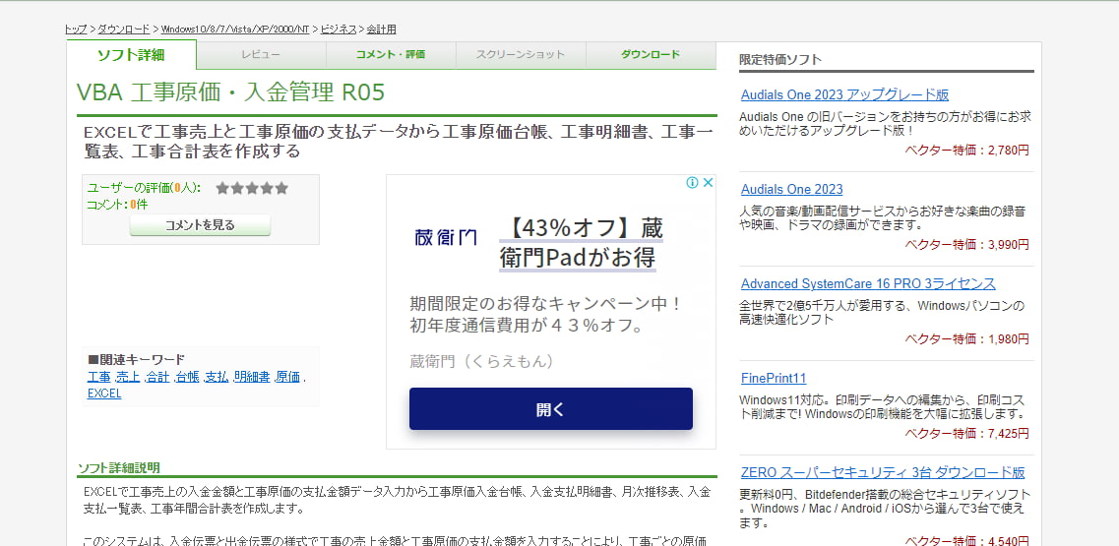Click the ad info icon
The width and height of the screenshot is (1119, 546).
coord(692,183)
